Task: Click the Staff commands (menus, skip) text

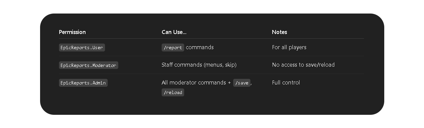Action: click(199, 65)
